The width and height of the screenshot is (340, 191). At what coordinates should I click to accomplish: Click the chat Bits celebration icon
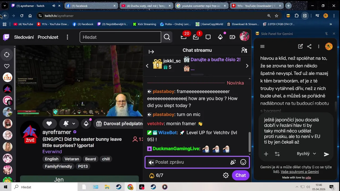233,162
